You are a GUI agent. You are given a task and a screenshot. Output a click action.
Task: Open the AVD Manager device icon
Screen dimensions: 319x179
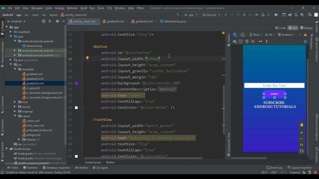(296, 15)
